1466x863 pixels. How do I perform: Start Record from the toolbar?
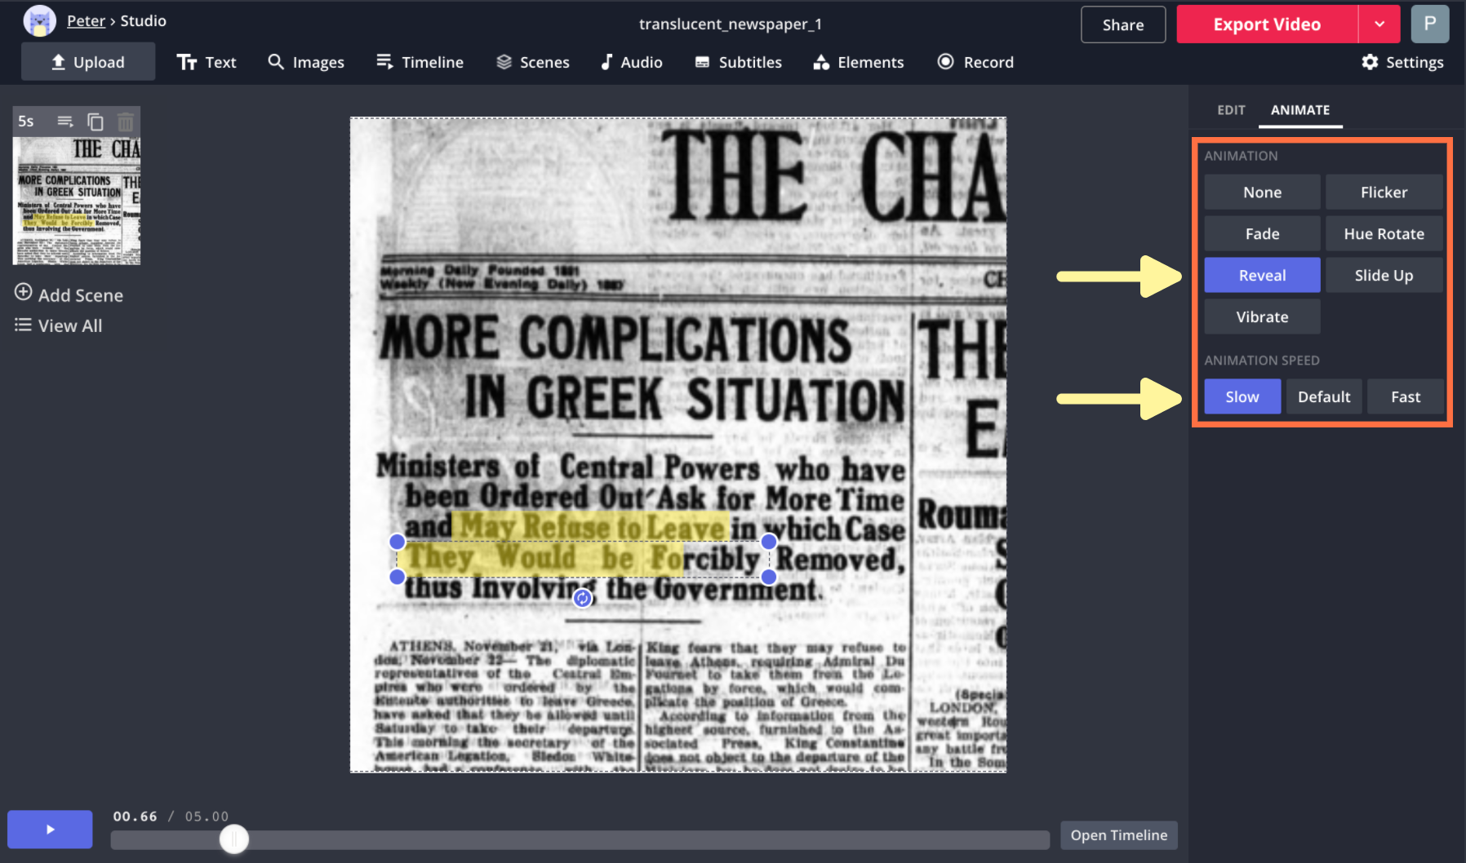[x=975, y=62]
